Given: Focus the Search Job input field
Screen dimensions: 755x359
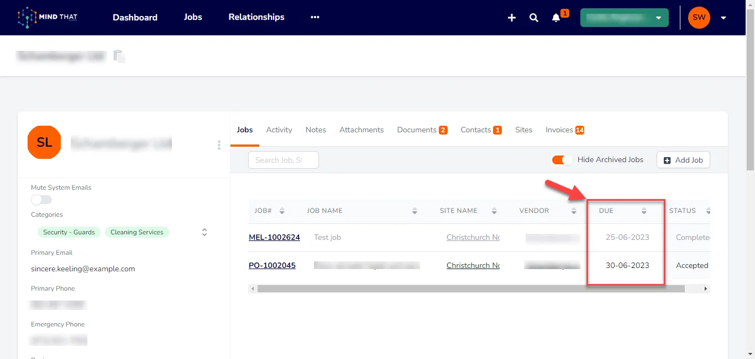Looking at the screenshot, I should (284, 160).
